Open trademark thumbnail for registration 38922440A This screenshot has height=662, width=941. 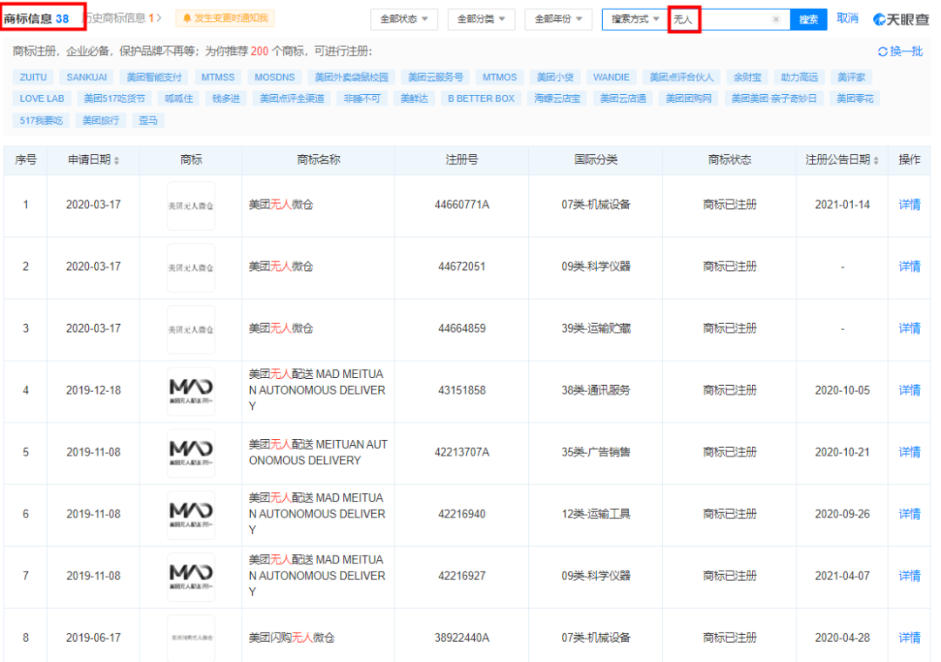coord(191,638)
